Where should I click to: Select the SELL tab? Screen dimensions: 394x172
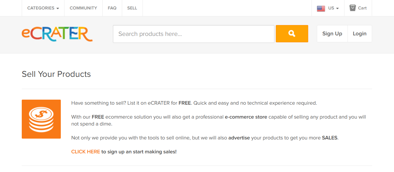coord(132,8)
